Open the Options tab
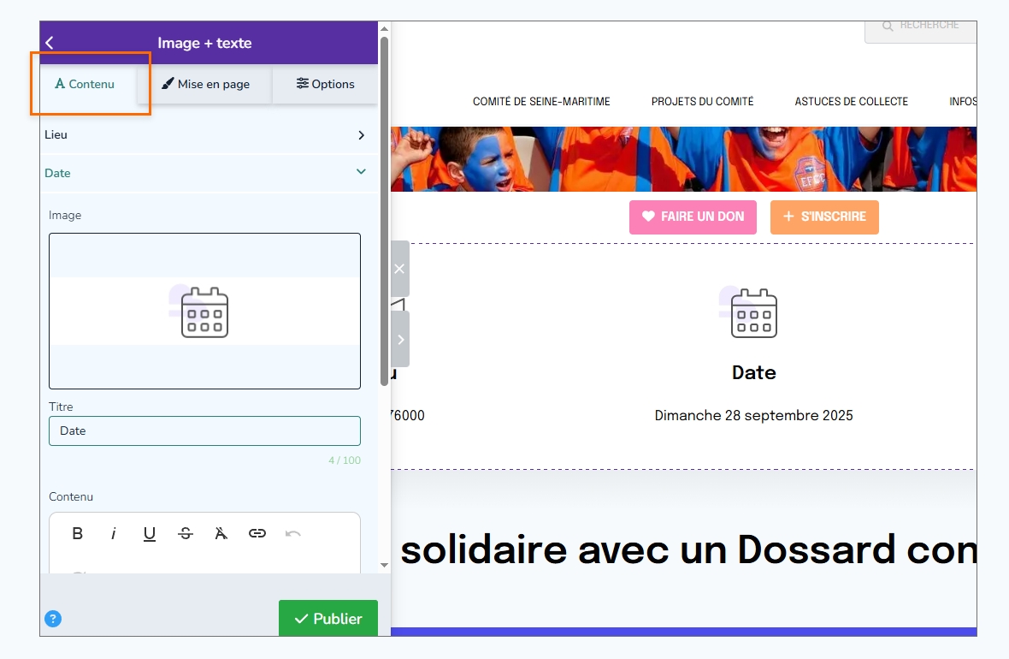Image resolution: width=1009 pixels, height=659 pixels. tap(325, 84)
